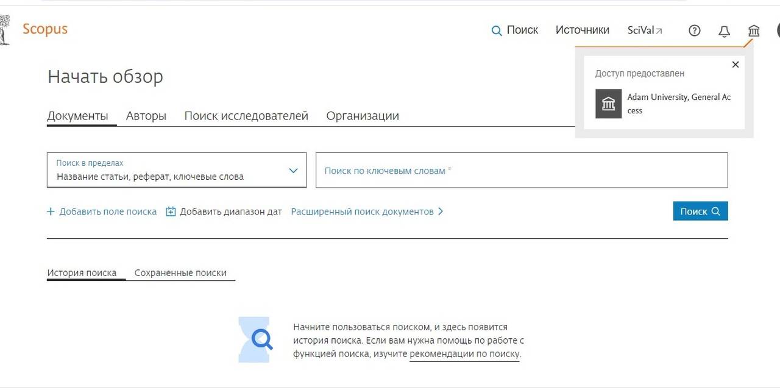780x390 pixels.
Task: Dismiss the access popup with the X
Action: pos(735,64)
